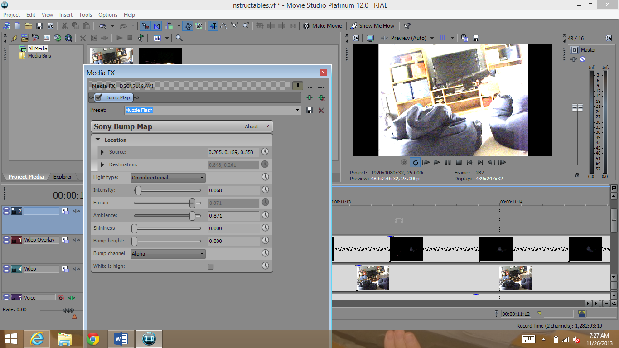The image size is (619, 348).
Task: Click the Save Preset floppy icon
Action: tap(310, 110)
